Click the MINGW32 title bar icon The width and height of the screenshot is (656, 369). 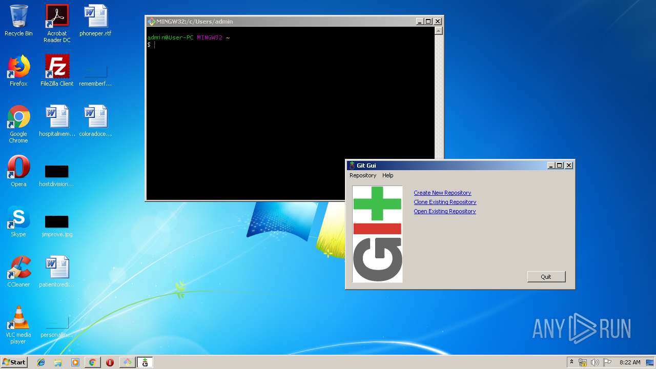tap(151, 22)
